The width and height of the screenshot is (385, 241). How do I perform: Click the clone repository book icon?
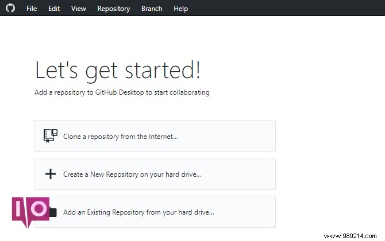tap(51, 136)
